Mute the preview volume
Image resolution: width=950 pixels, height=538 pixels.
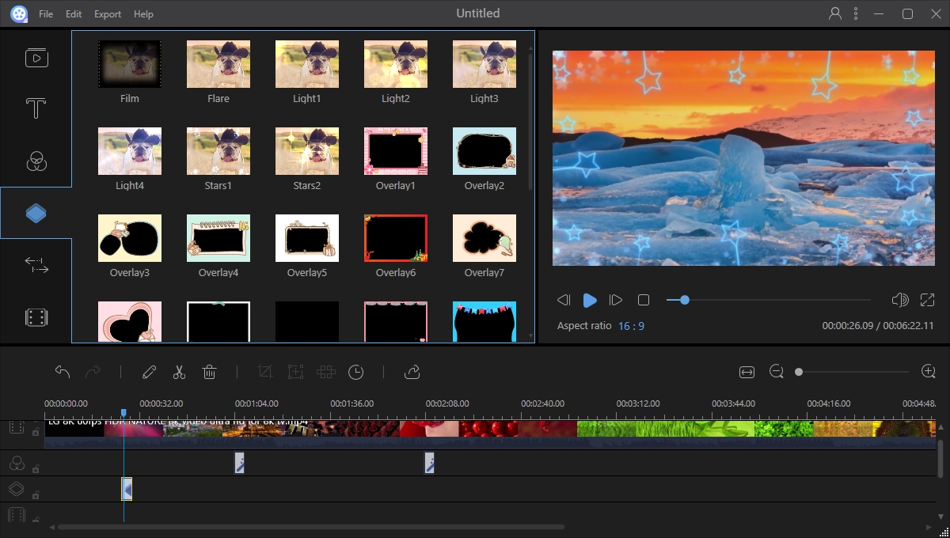click(899, 300)
